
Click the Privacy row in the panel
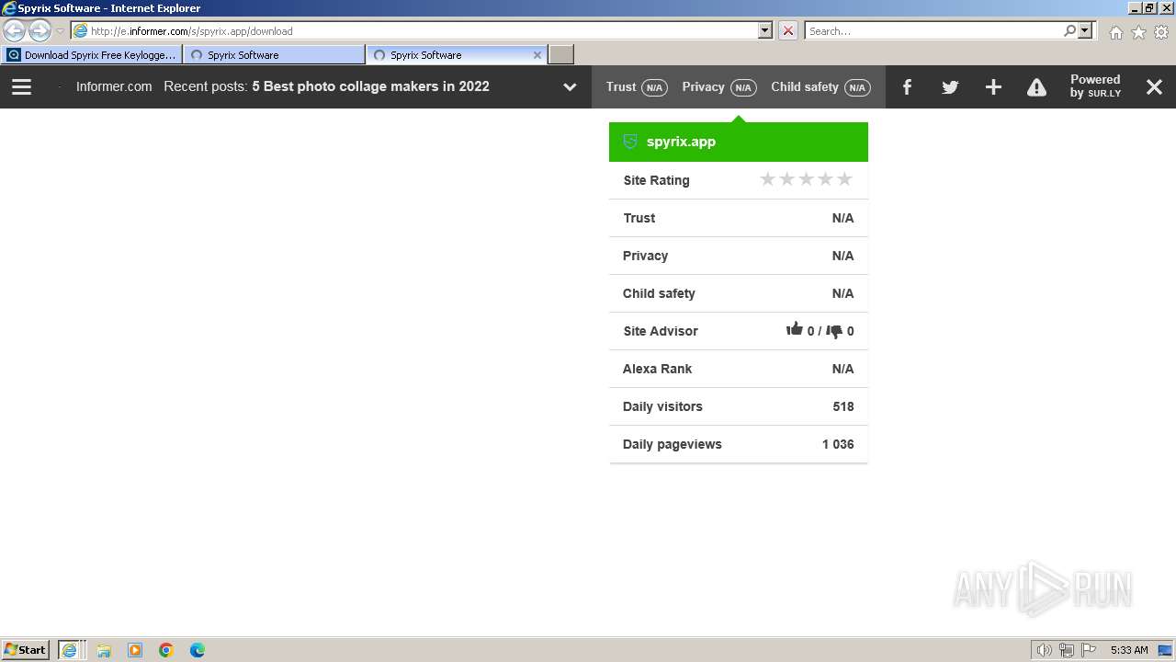coord(739,256)
